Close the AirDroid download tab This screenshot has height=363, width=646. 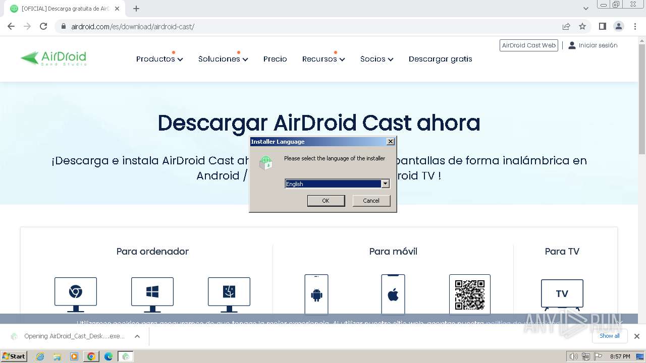117,9
